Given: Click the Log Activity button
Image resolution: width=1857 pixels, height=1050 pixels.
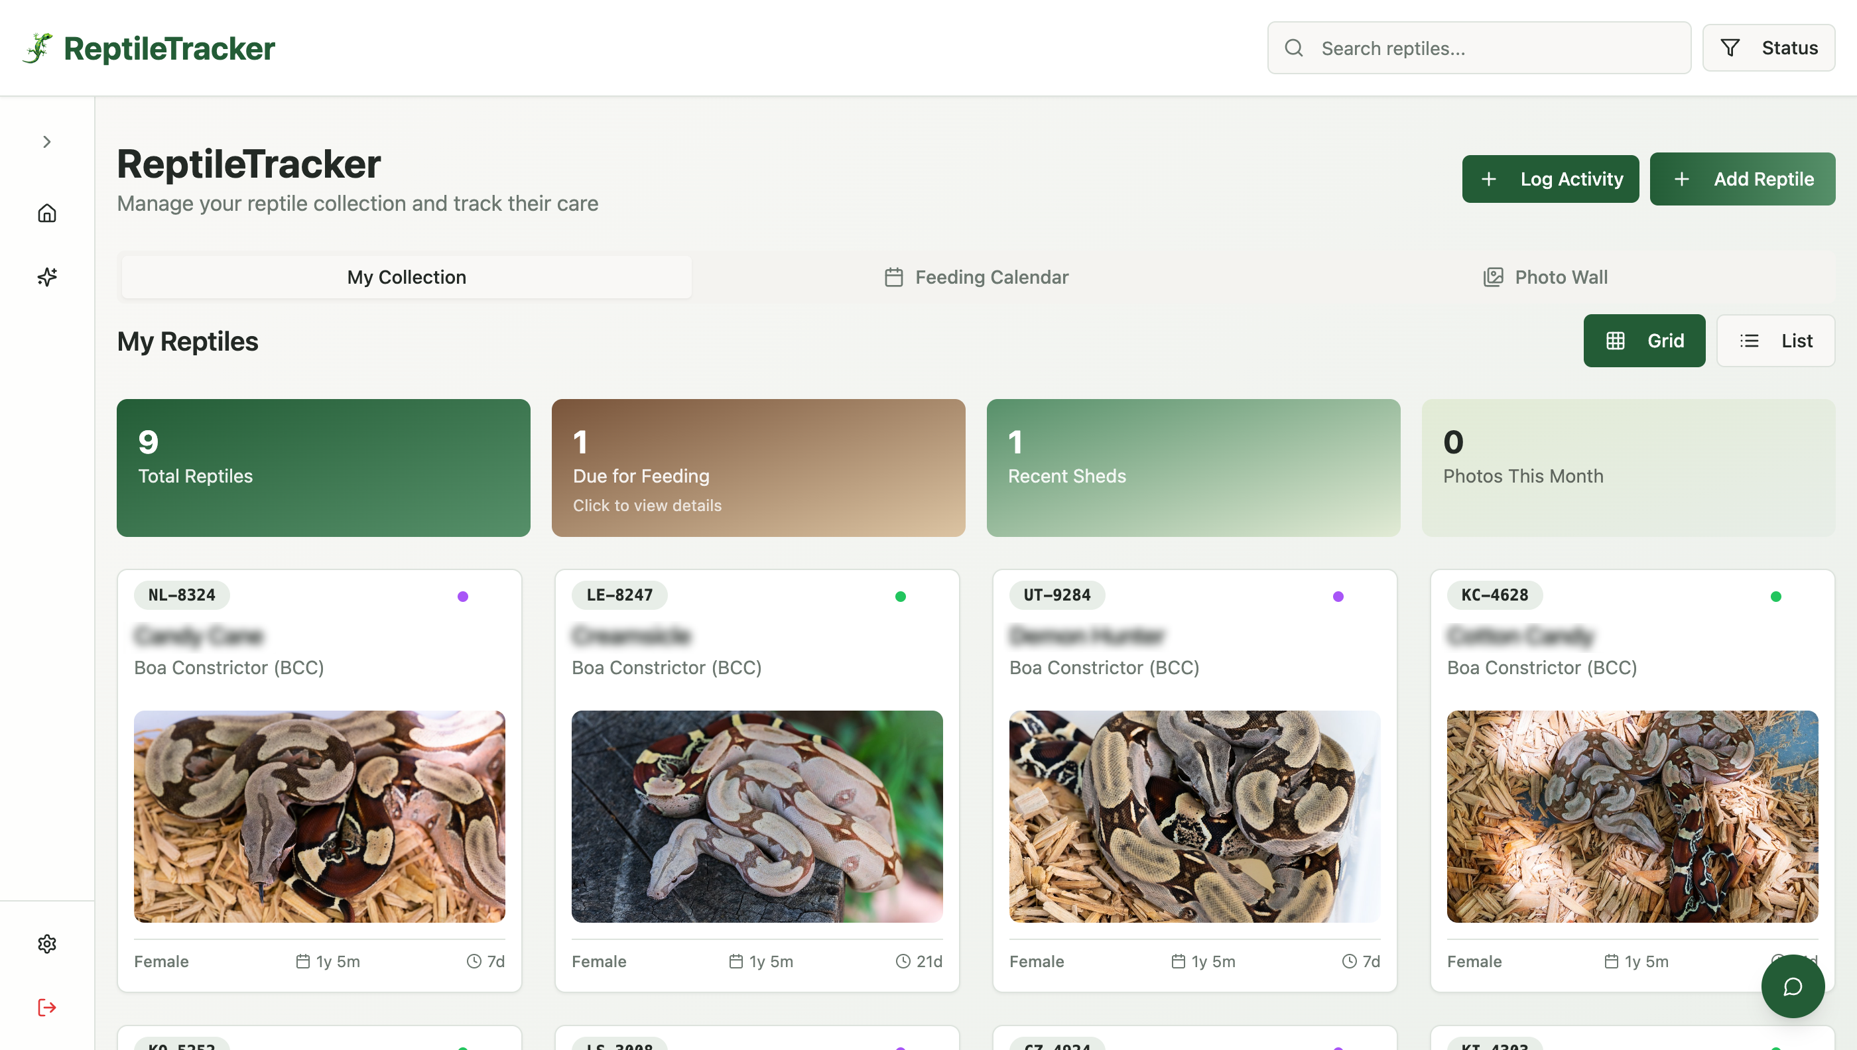Looking at the screenshot, I should point(1551,179).
